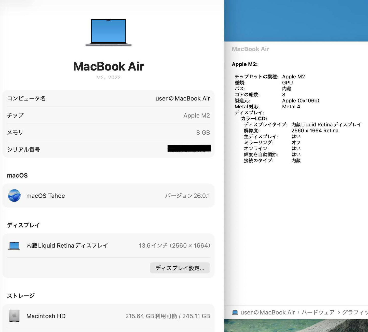368x332 pixels.
Task: Click the バージョン 26.0.1 version text
Action: tap(187, 196)
